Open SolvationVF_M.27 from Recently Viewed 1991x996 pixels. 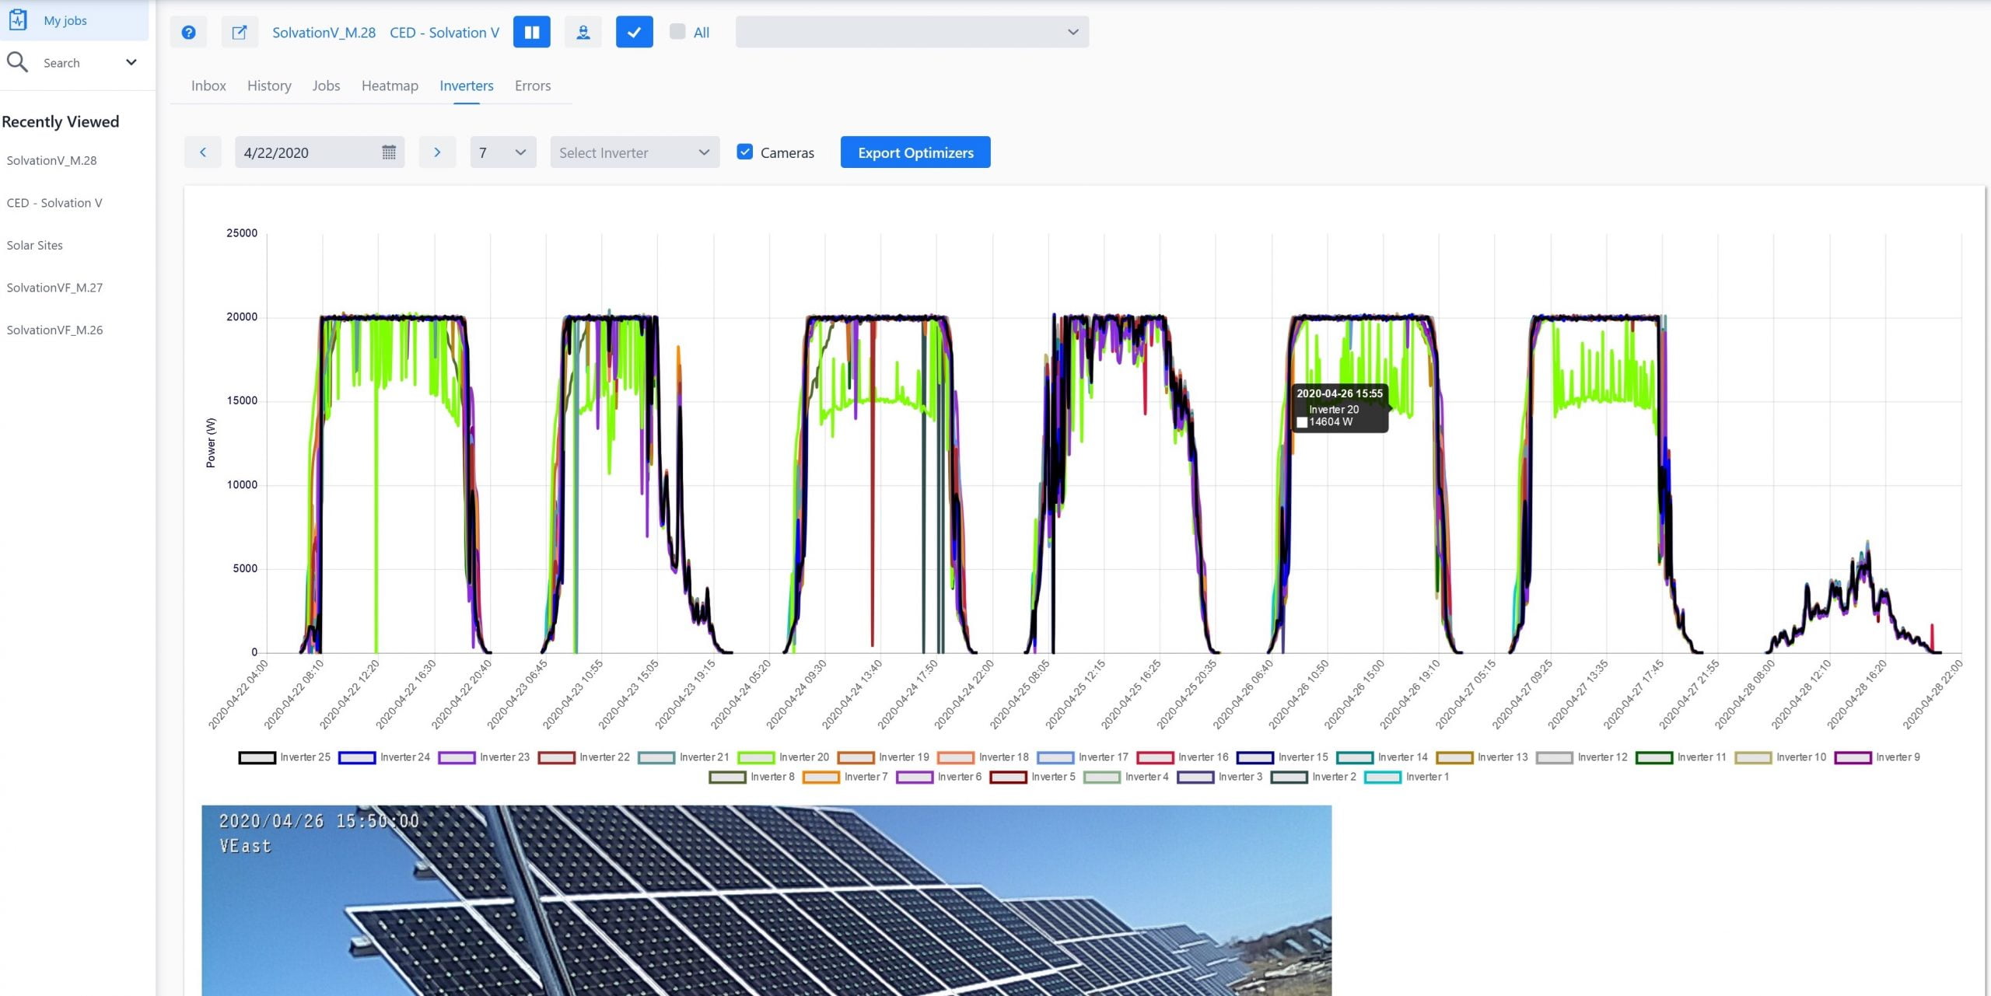(x=55, y=287)
